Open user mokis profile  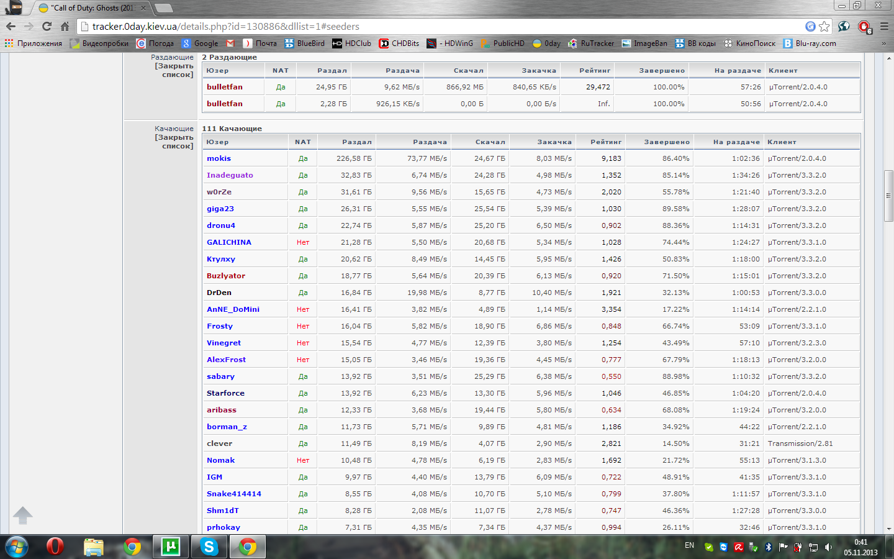click(x=219, y=158)
